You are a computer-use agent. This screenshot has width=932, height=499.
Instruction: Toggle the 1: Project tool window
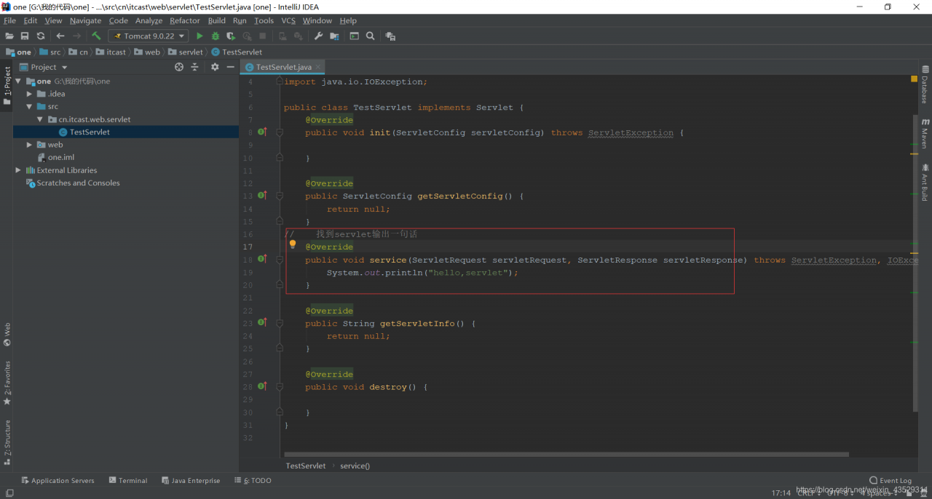click(7, 85)
